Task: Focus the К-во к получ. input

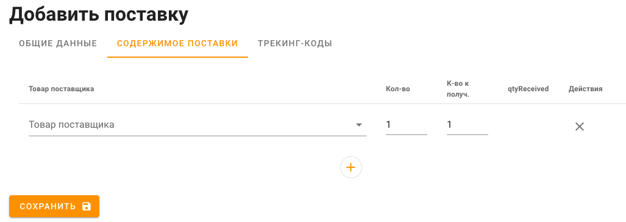Action: coord(467,125)
